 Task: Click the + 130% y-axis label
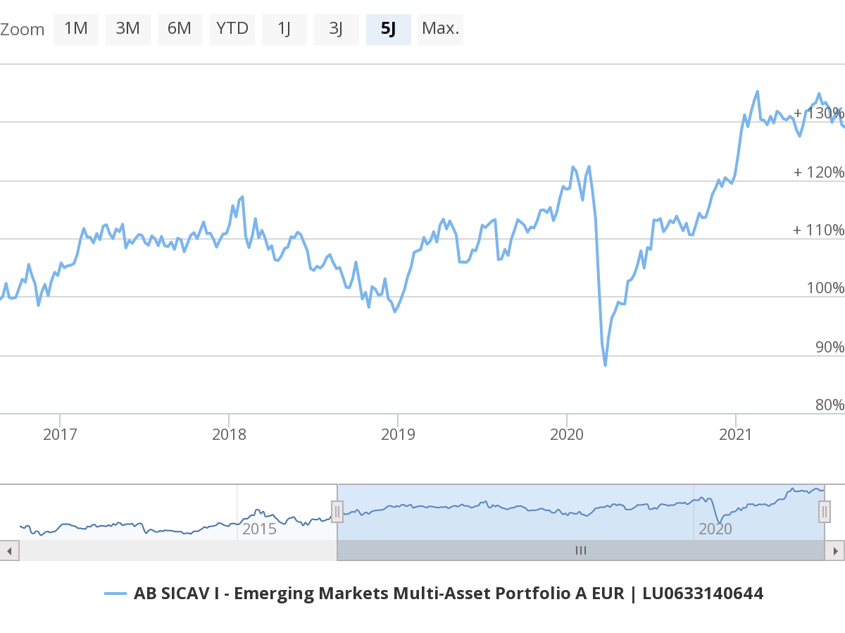click(819, 113)
